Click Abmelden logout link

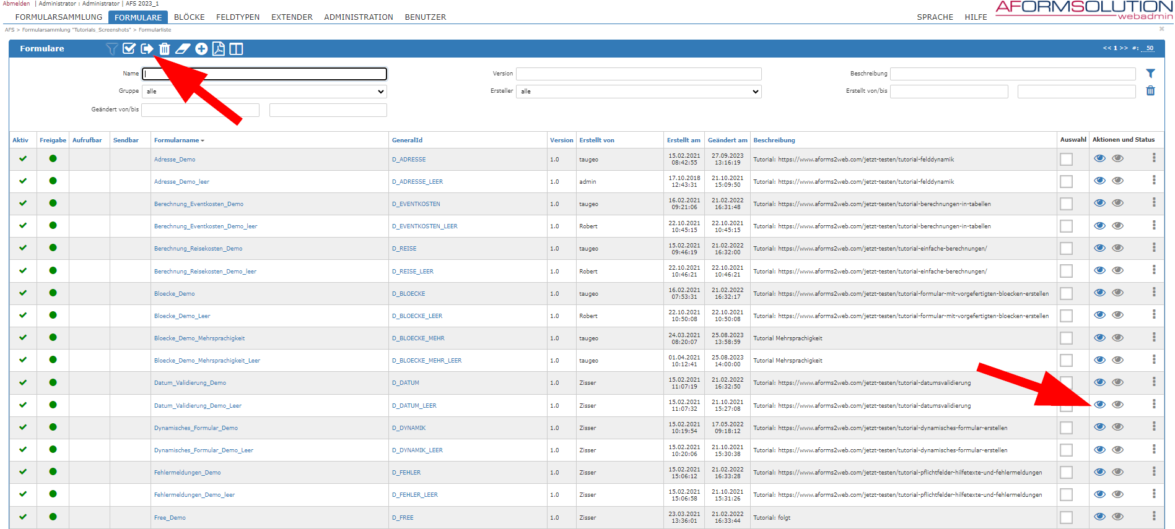tap(16, 4)
